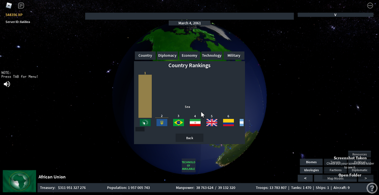Image resolution: width=379 pixels, height=195 pixels.
Task: Open the three-dot options menu
Action: [370, 5]
